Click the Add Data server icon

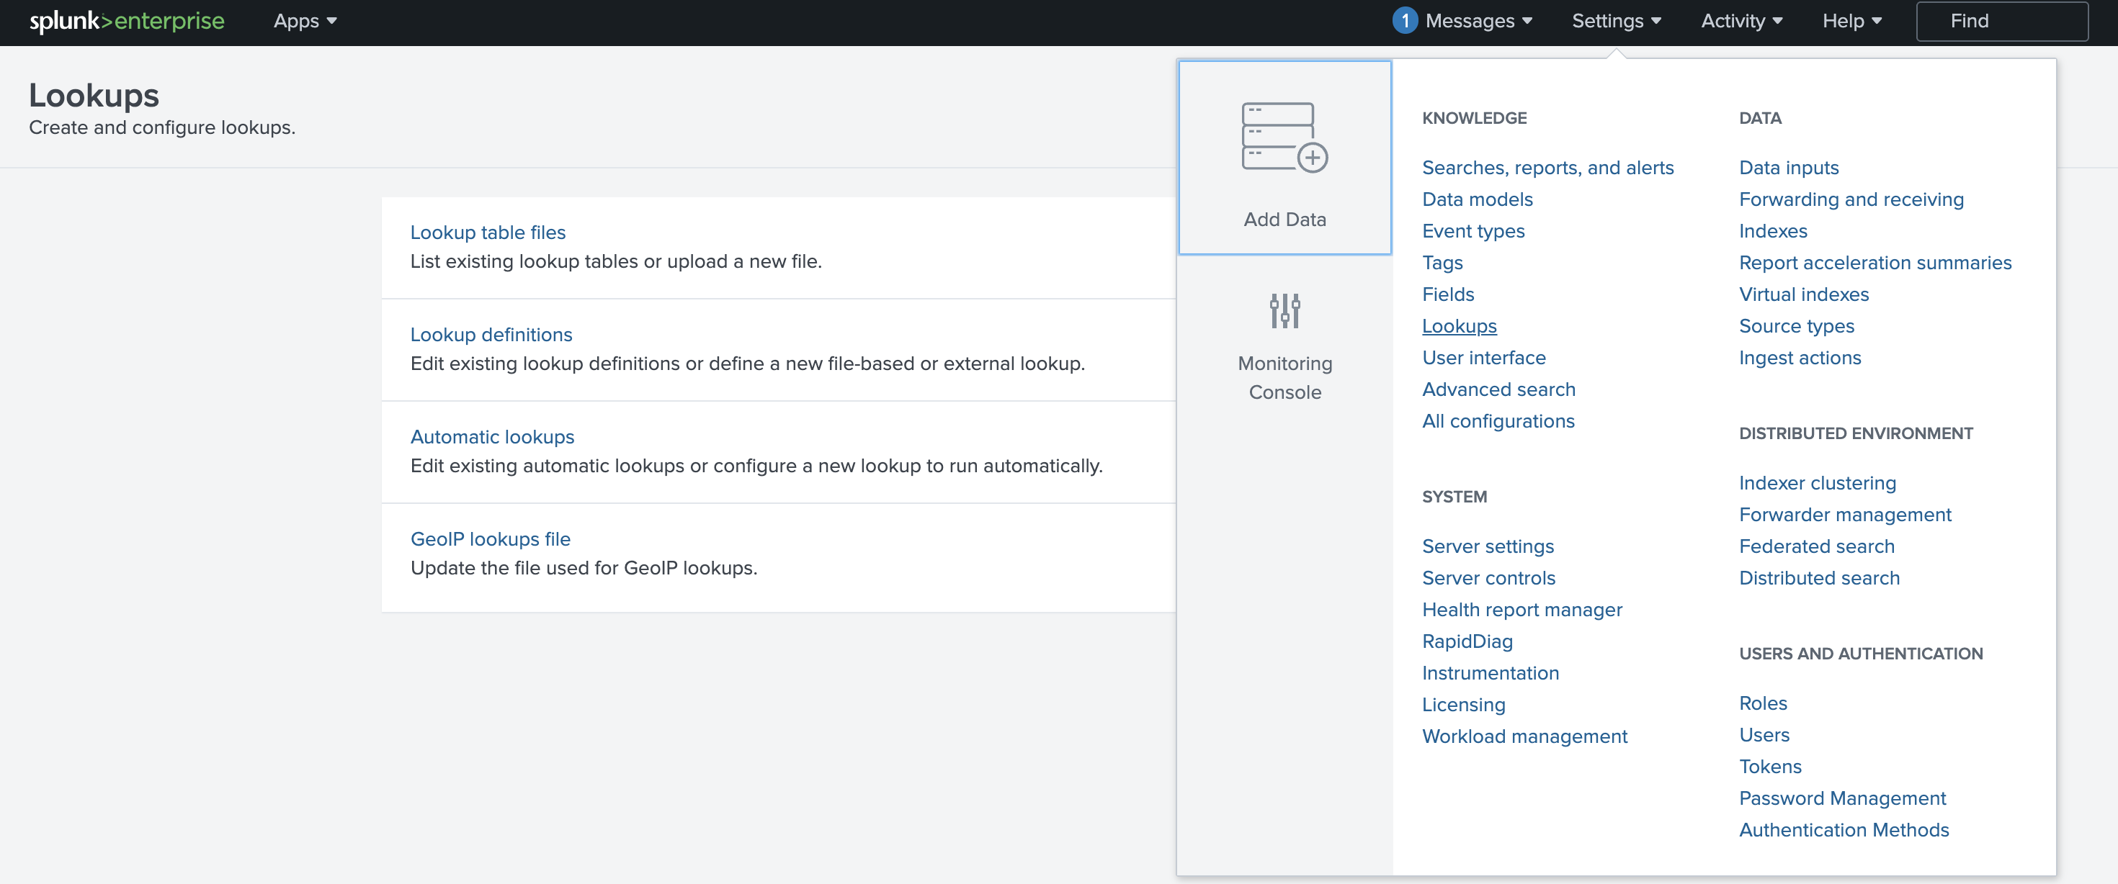click(1284, 137)
